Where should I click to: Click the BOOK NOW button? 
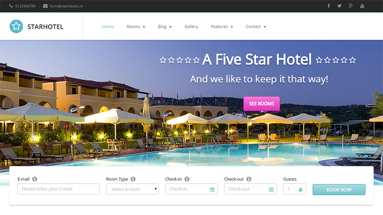pos(339,189)
